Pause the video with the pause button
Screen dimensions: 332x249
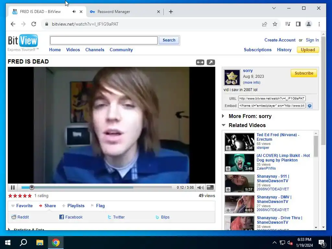13,187
